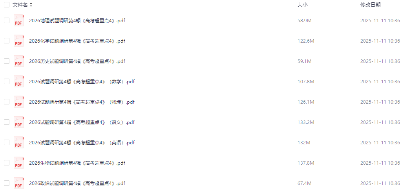Open the (语文).pdf file name link
The height and width of the screenshot is (194, 411).
click(82, 122)
